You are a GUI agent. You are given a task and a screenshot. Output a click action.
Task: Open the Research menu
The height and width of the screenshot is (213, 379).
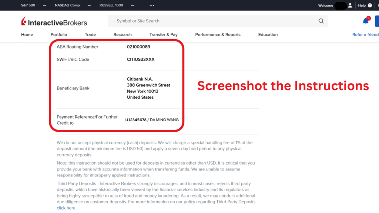coord(122,34)
